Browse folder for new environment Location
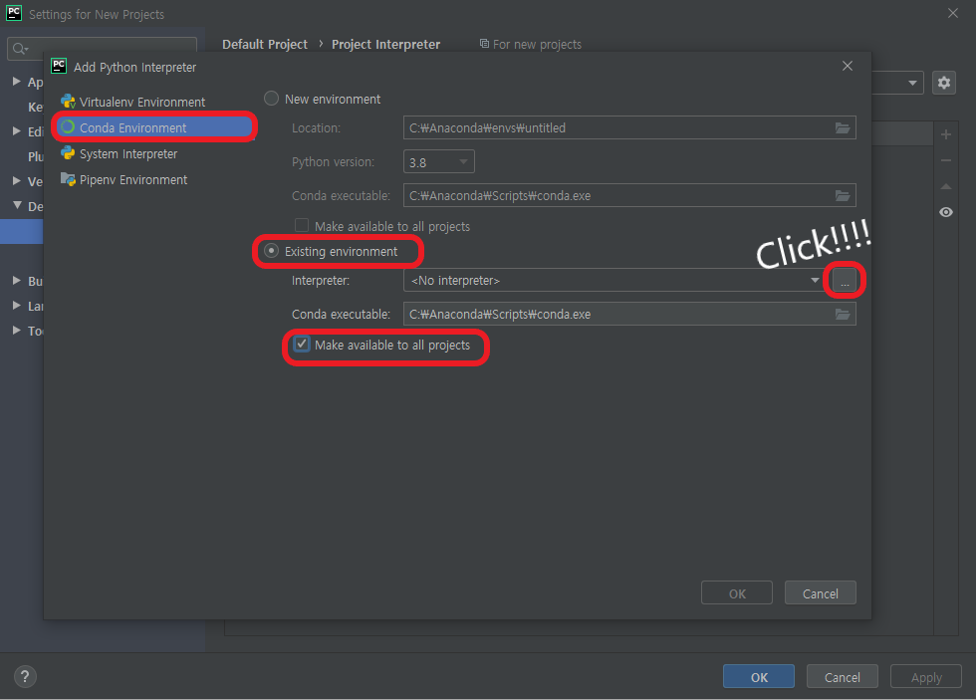The width and height of the screenshot is (976, 700). click(843, 128)
